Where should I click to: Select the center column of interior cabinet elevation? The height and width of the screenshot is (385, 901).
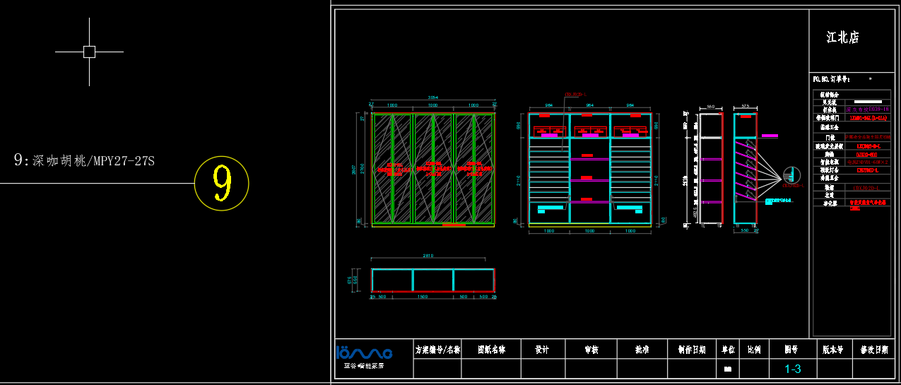pyautogui.click(x=590, y=168)
